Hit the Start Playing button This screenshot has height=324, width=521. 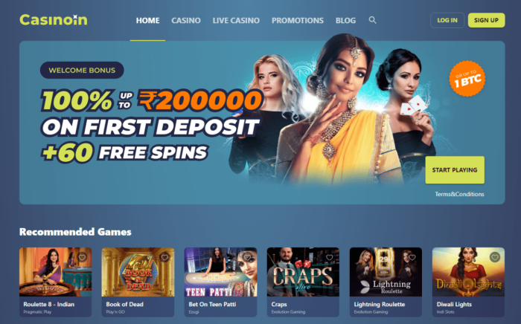tap(455, 169)
